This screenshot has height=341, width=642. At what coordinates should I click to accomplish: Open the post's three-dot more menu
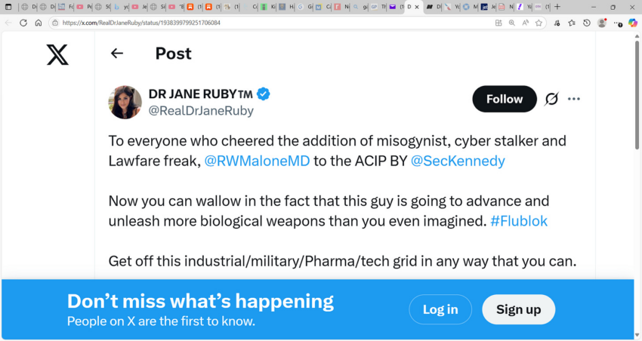(x=573, y=99)
